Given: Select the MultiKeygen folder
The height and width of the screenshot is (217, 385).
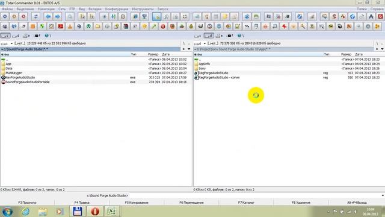Looking at the screenshot, I should [96, 73].
